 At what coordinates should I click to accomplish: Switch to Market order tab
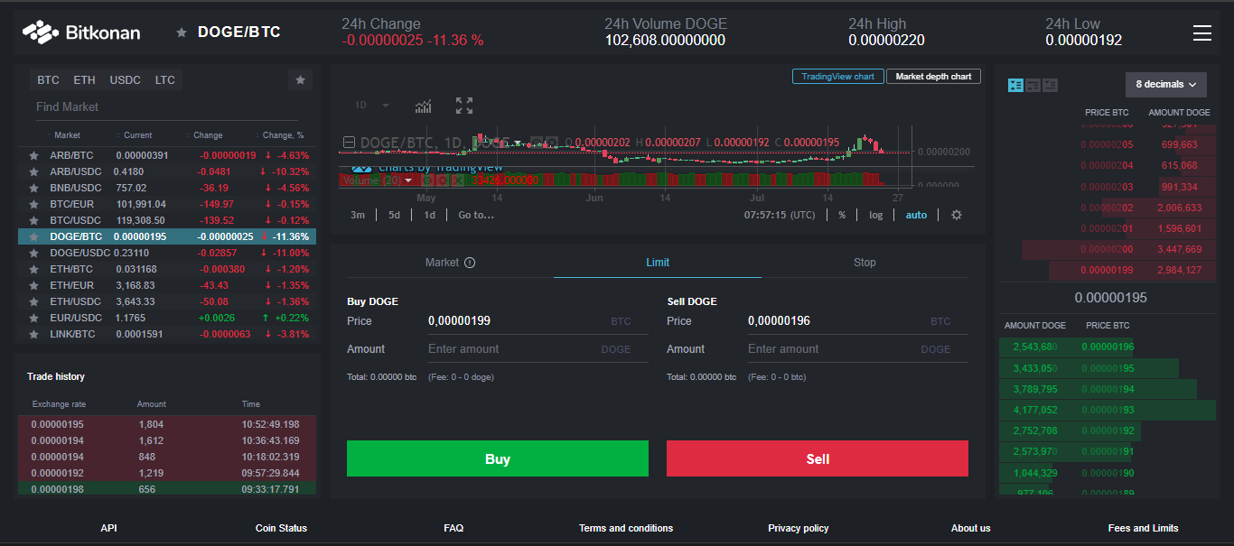[x=450, y=263]
